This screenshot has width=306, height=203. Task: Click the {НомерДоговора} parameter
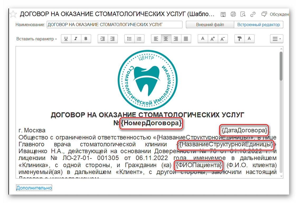[x=151, y=123]
